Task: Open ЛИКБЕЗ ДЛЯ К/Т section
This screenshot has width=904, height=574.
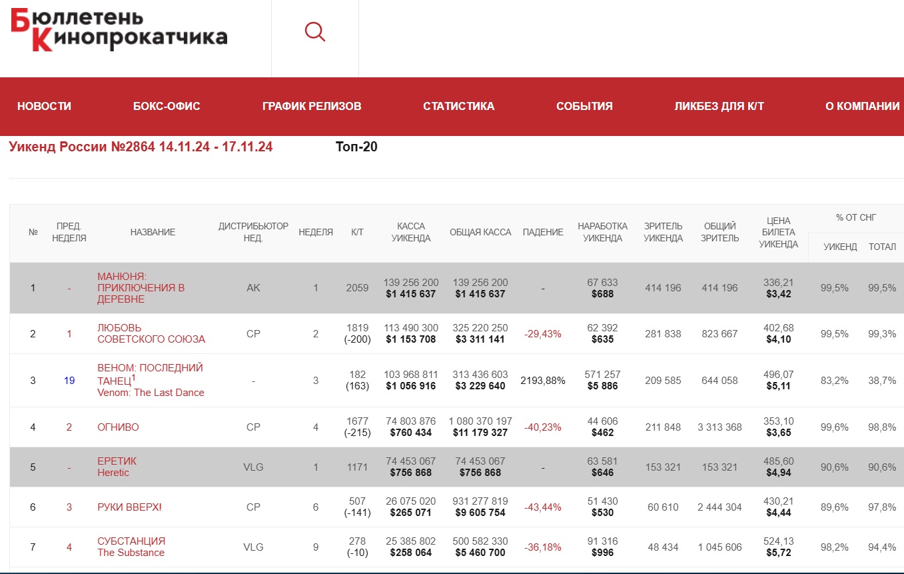Action: [x=719, y=106]
